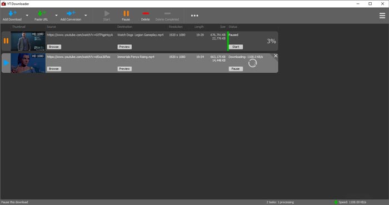Open the Paste URL dropdown arrow

coord(56,16)
